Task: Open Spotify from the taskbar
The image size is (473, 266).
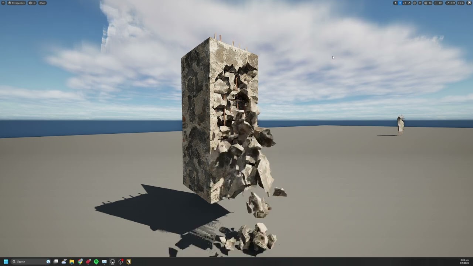Action: (96, 262)
